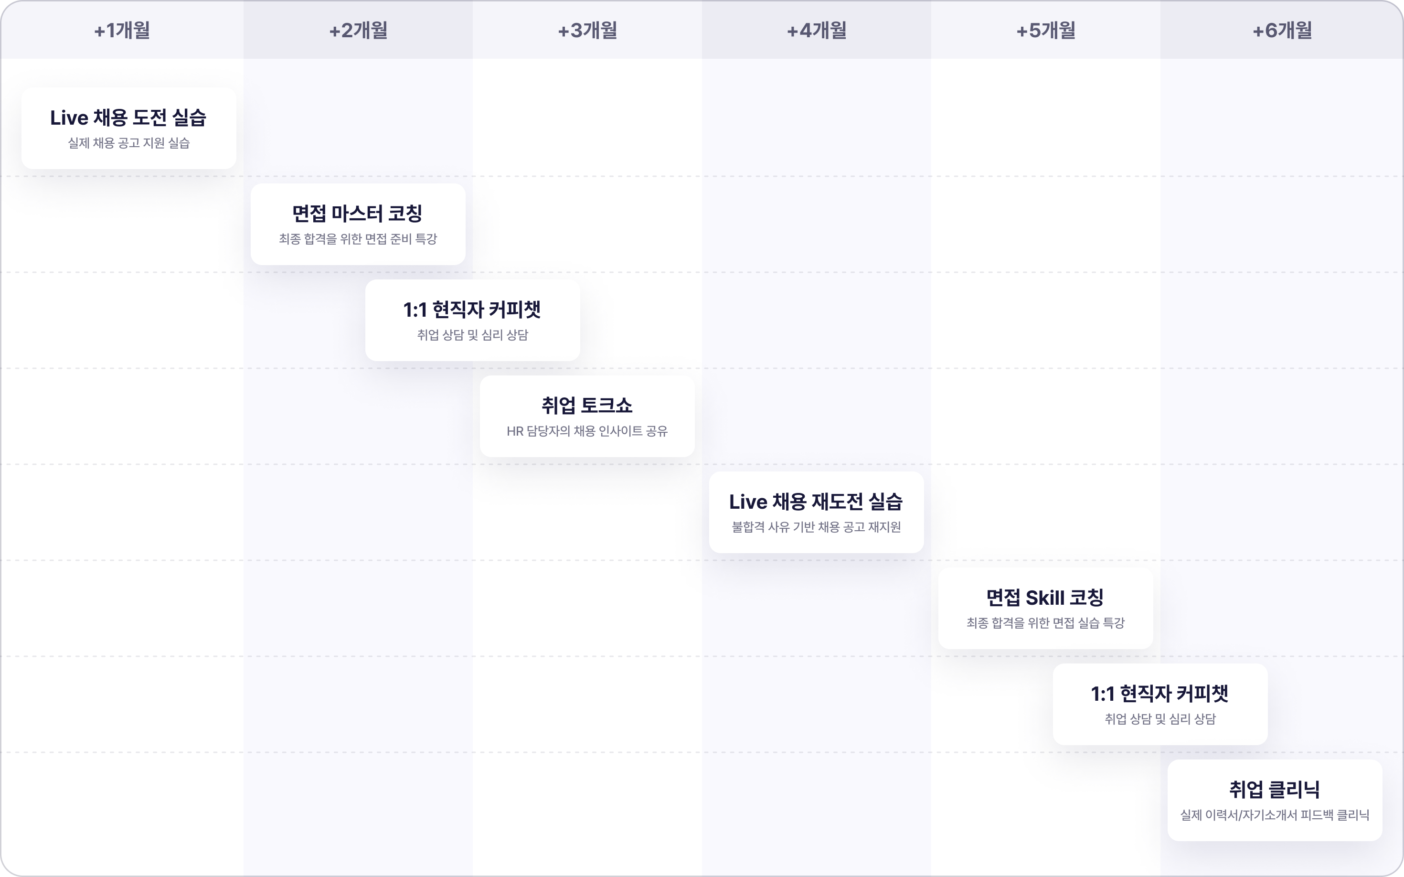Open 1:1 현직자 커피챗 card above 취업 토크쇼
The width and height of the screenshot is (1404, 877).
pos(472,310)
